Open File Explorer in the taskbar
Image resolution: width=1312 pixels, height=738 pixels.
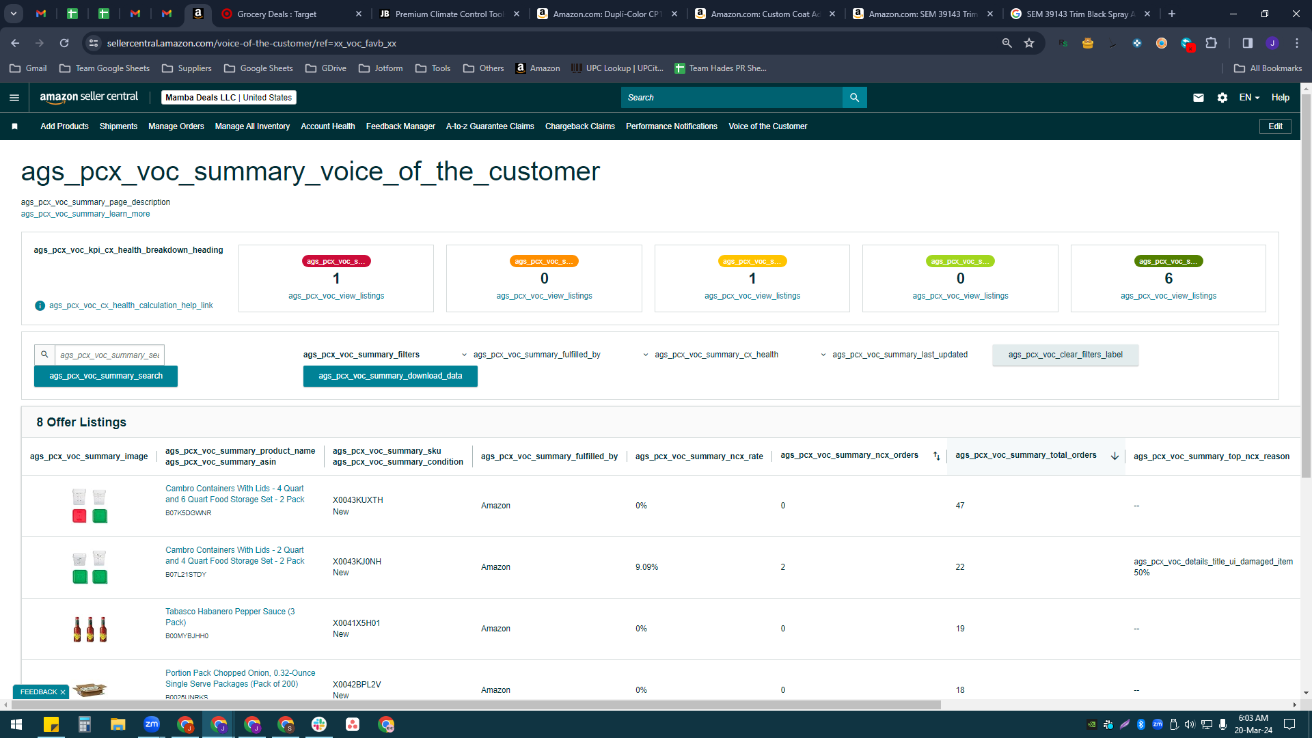(x=118, y=724)
